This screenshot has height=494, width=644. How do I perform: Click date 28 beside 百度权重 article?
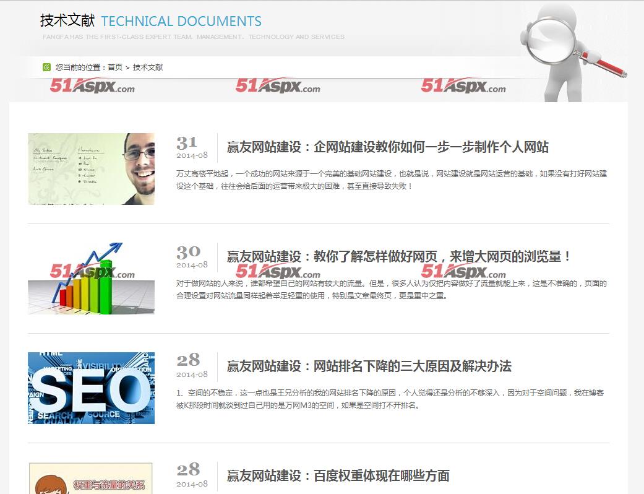pyautogui.click(x=192, y=475)
